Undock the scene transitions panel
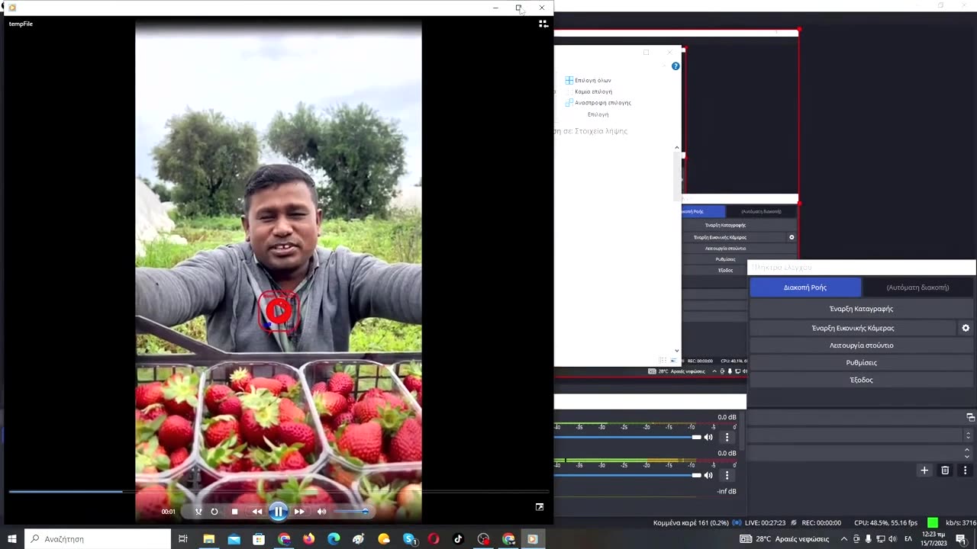This screenshot has width=977, height=549. point(970,417)
